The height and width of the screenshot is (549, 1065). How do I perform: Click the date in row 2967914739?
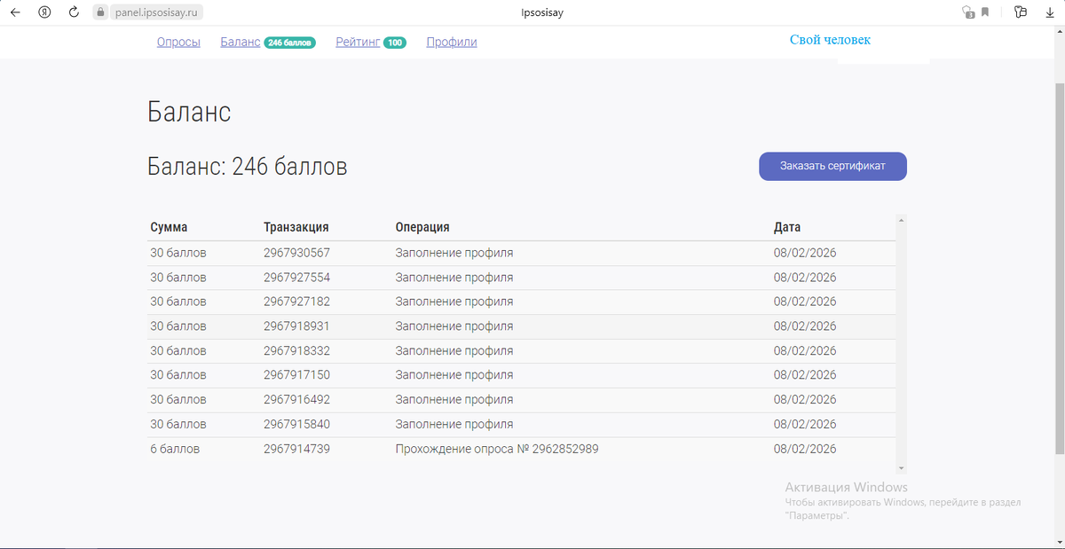(x=805, y=449)
